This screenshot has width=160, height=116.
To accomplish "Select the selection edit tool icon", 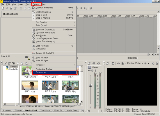I will pyautogui.click(x=81, y=8).
